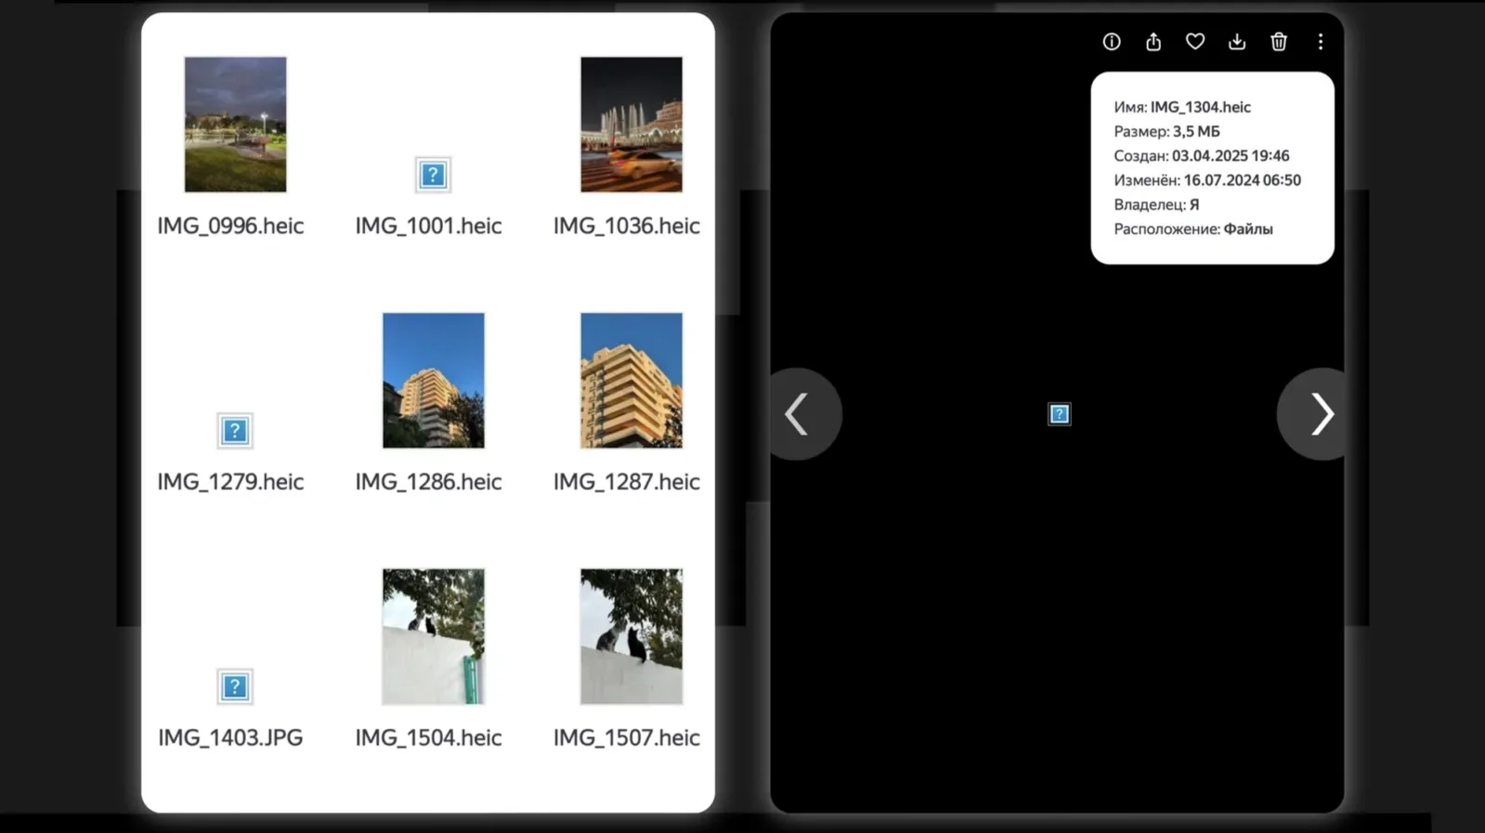Select IMG_1403.JPG placeholder icon
This screenshot has width=1485, height=833.
[x=235, y=687]
